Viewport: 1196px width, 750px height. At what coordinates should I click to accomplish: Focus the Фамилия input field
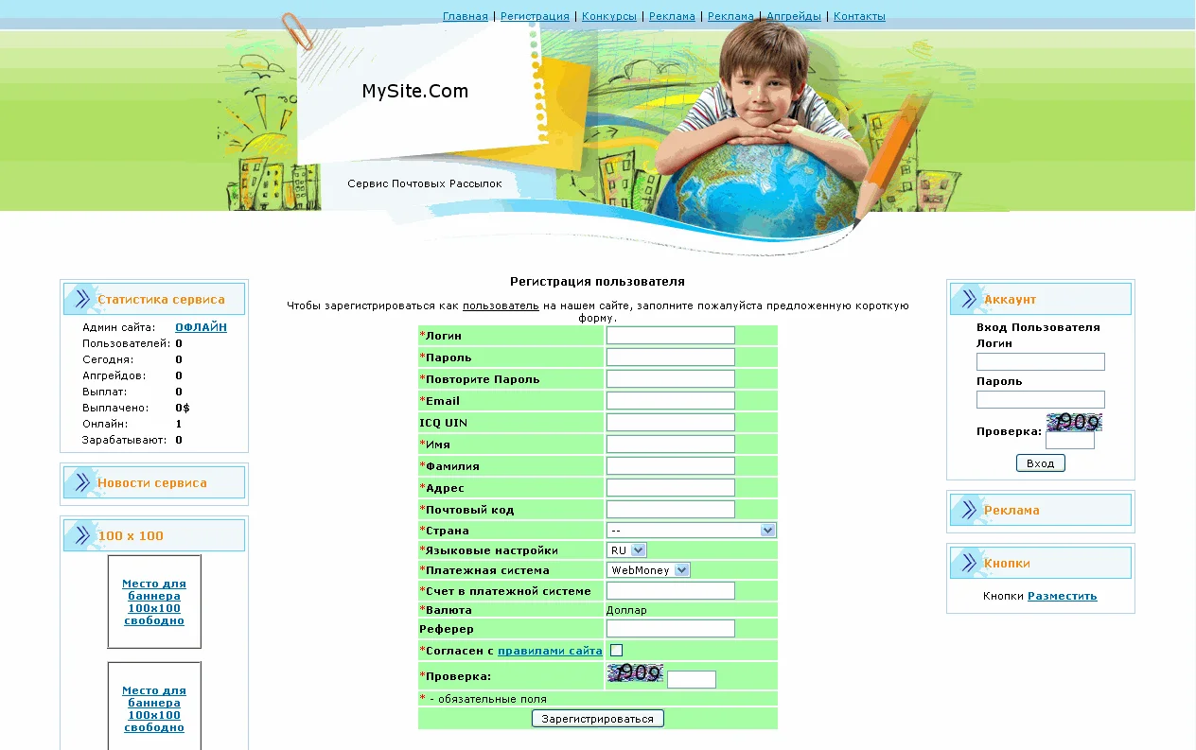tap(671, 465)
